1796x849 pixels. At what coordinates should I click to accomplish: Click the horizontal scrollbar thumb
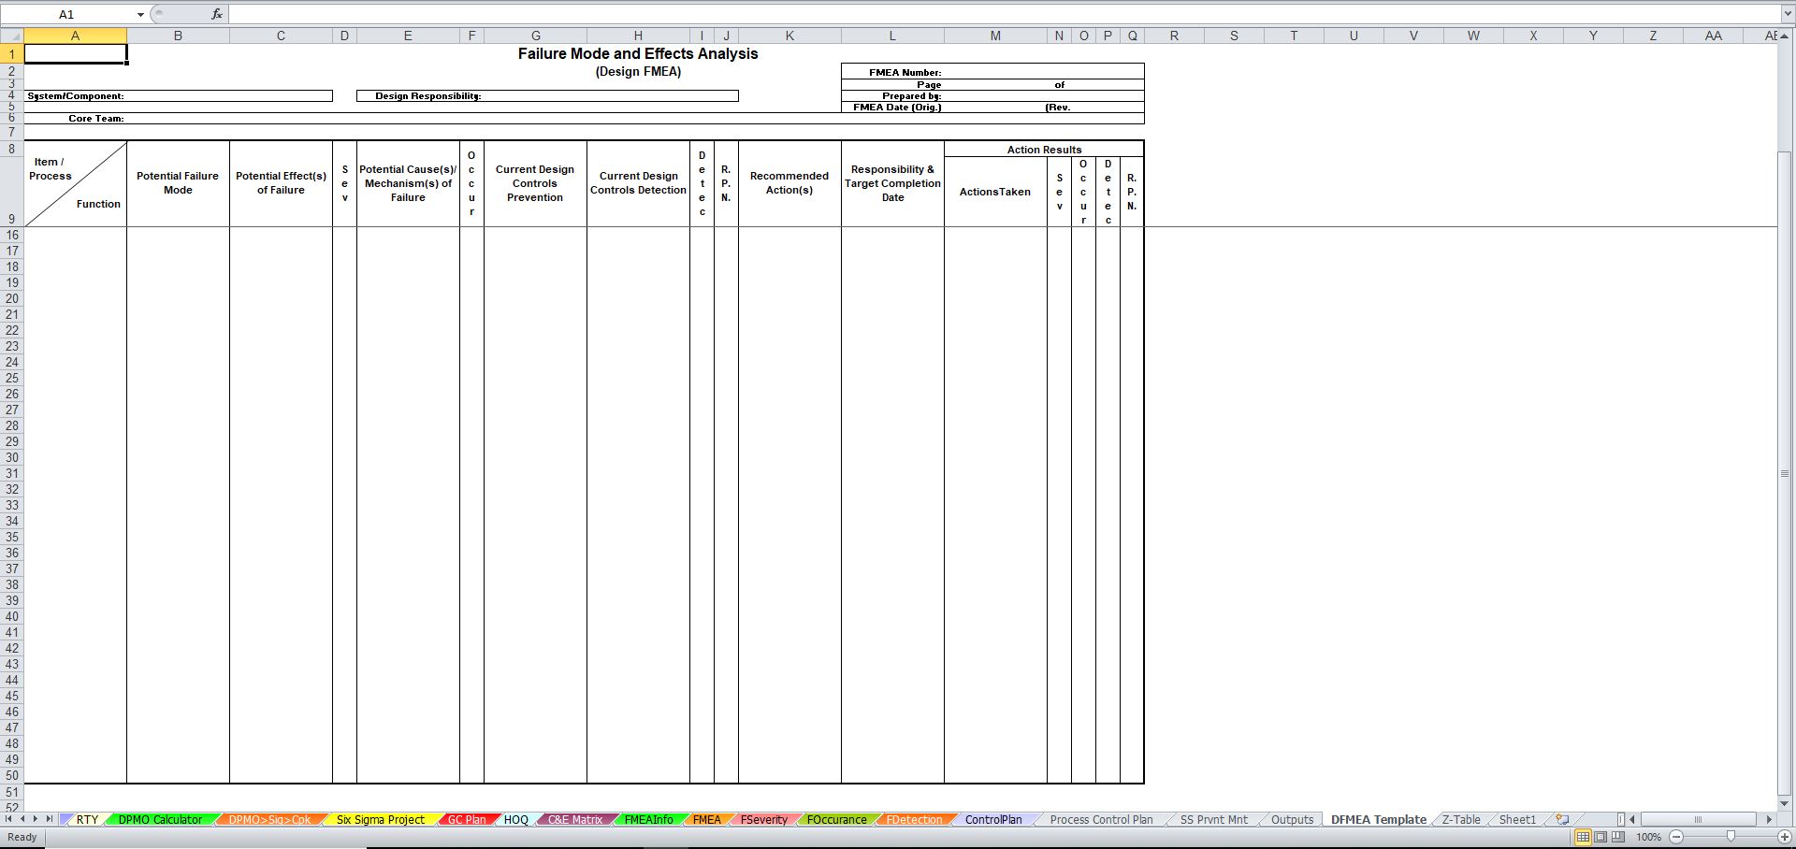pos(1698,819)
